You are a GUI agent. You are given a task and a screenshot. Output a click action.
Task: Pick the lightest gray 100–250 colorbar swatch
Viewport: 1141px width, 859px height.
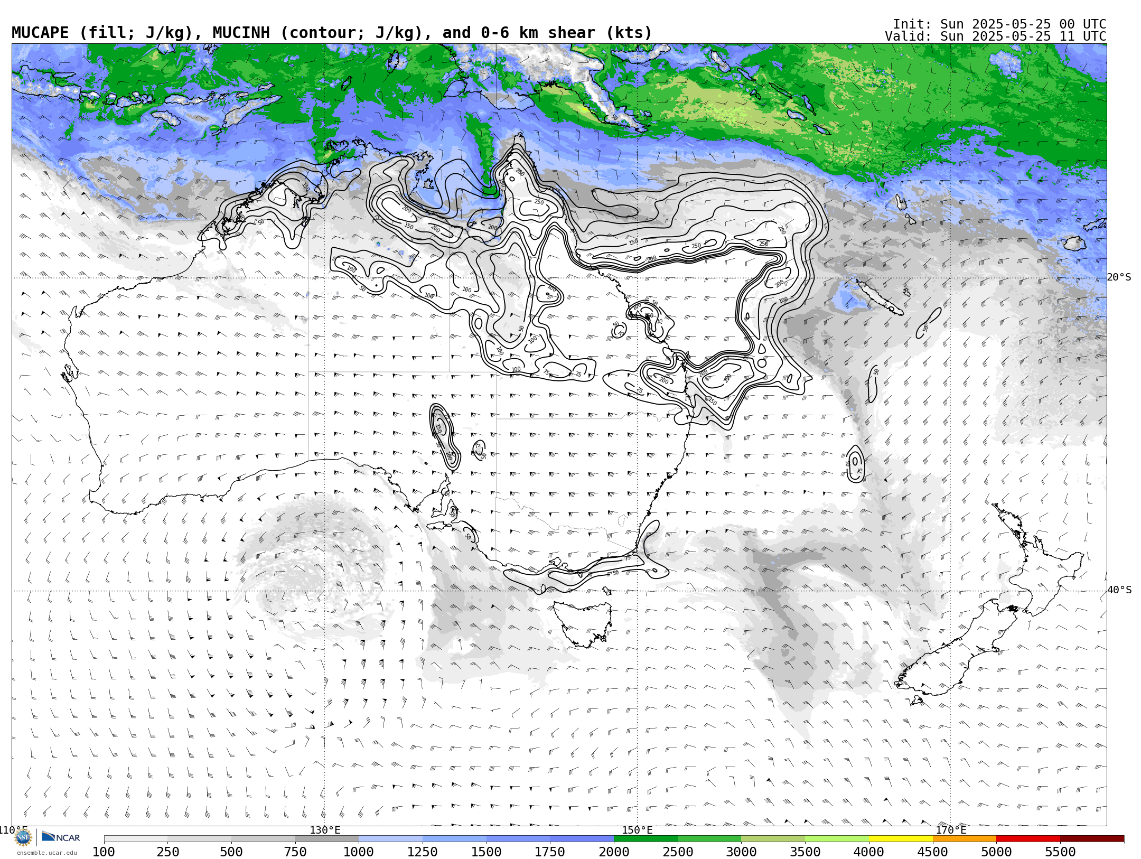pos(136,839)
